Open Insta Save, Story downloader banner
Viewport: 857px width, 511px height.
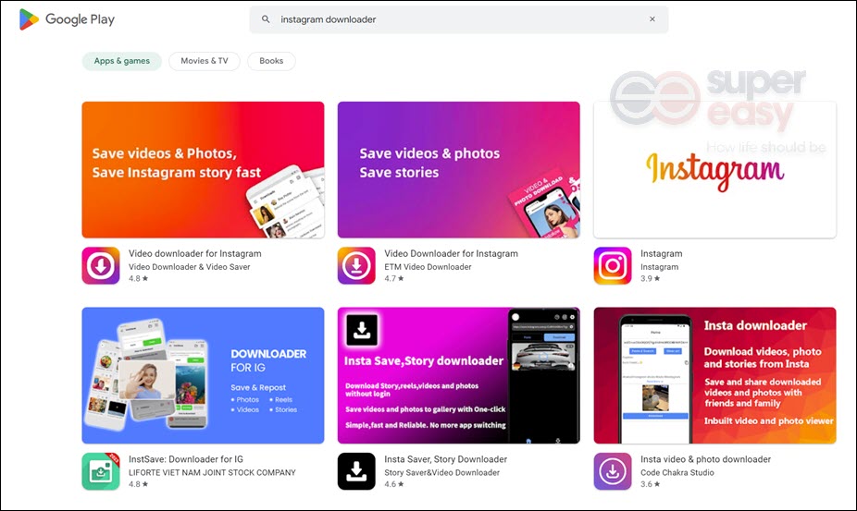coord(458,375)
